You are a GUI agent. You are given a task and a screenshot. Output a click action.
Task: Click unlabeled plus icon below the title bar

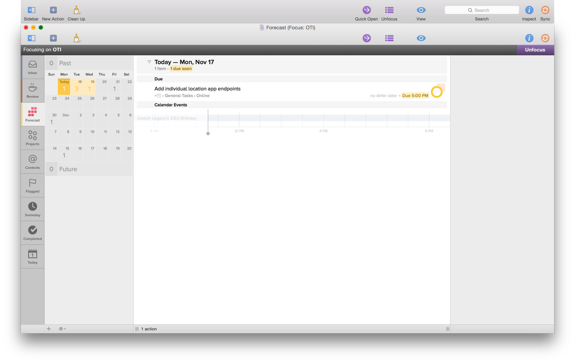[53, 38]
